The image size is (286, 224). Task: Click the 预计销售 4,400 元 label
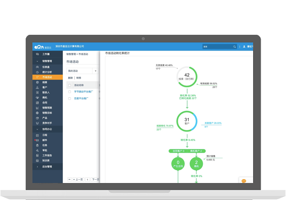tap(211, 158)
